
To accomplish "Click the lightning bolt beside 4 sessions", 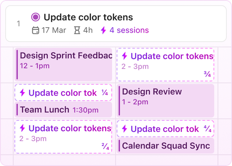I will coord(103,30).
